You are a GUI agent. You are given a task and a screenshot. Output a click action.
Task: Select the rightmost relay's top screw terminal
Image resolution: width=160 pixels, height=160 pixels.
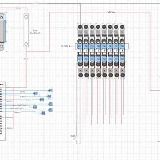pos(122,27)
